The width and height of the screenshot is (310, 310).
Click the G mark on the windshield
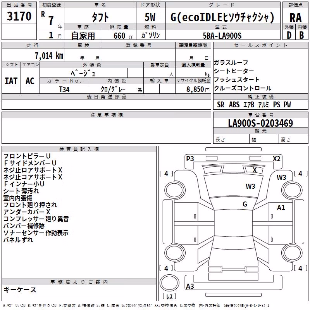245,204
